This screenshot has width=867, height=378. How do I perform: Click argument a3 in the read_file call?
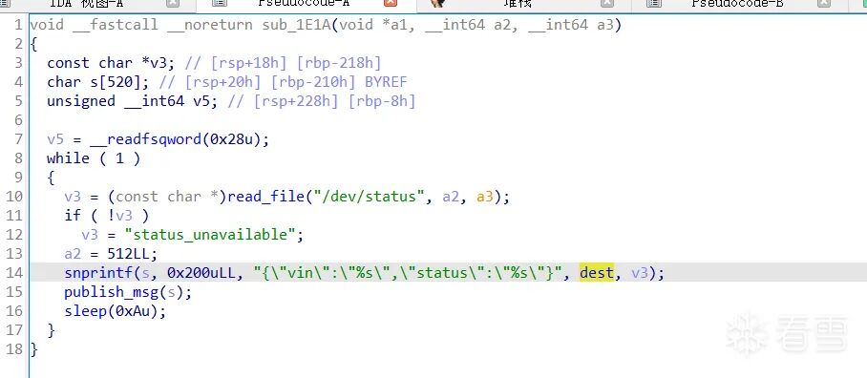click(485, 197)
